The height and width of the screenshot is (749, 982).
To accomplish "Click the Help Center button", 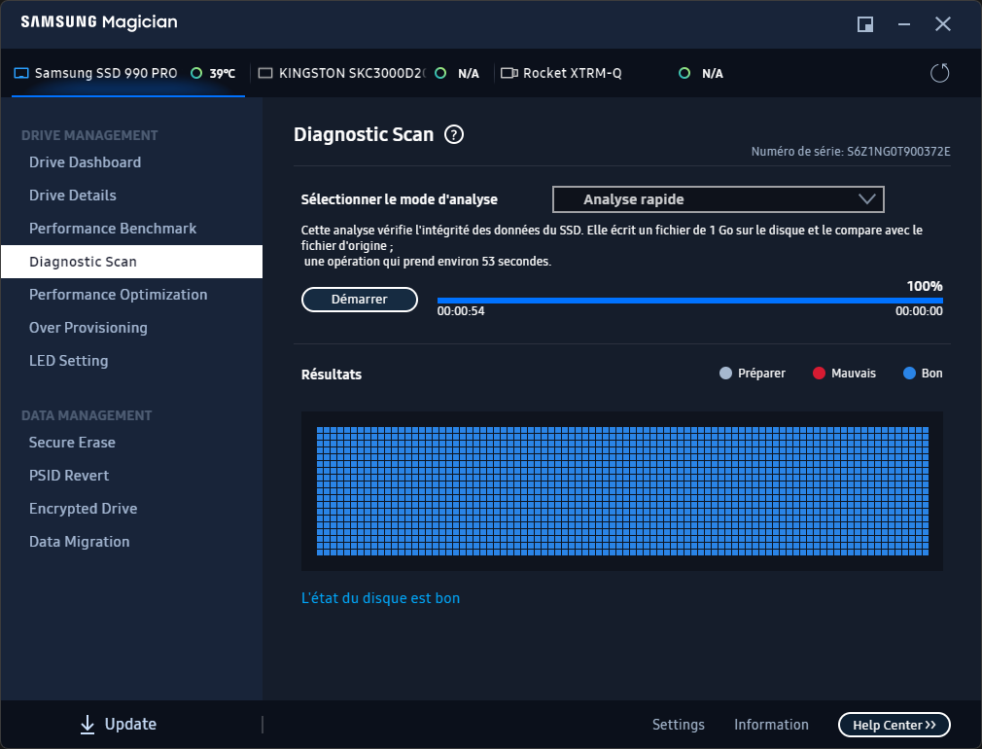I will [x=894, y=726].
